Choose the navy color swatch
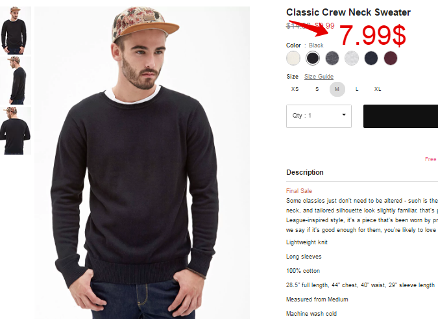This screenshot has height=319, width=438. (x=371, y=58)
